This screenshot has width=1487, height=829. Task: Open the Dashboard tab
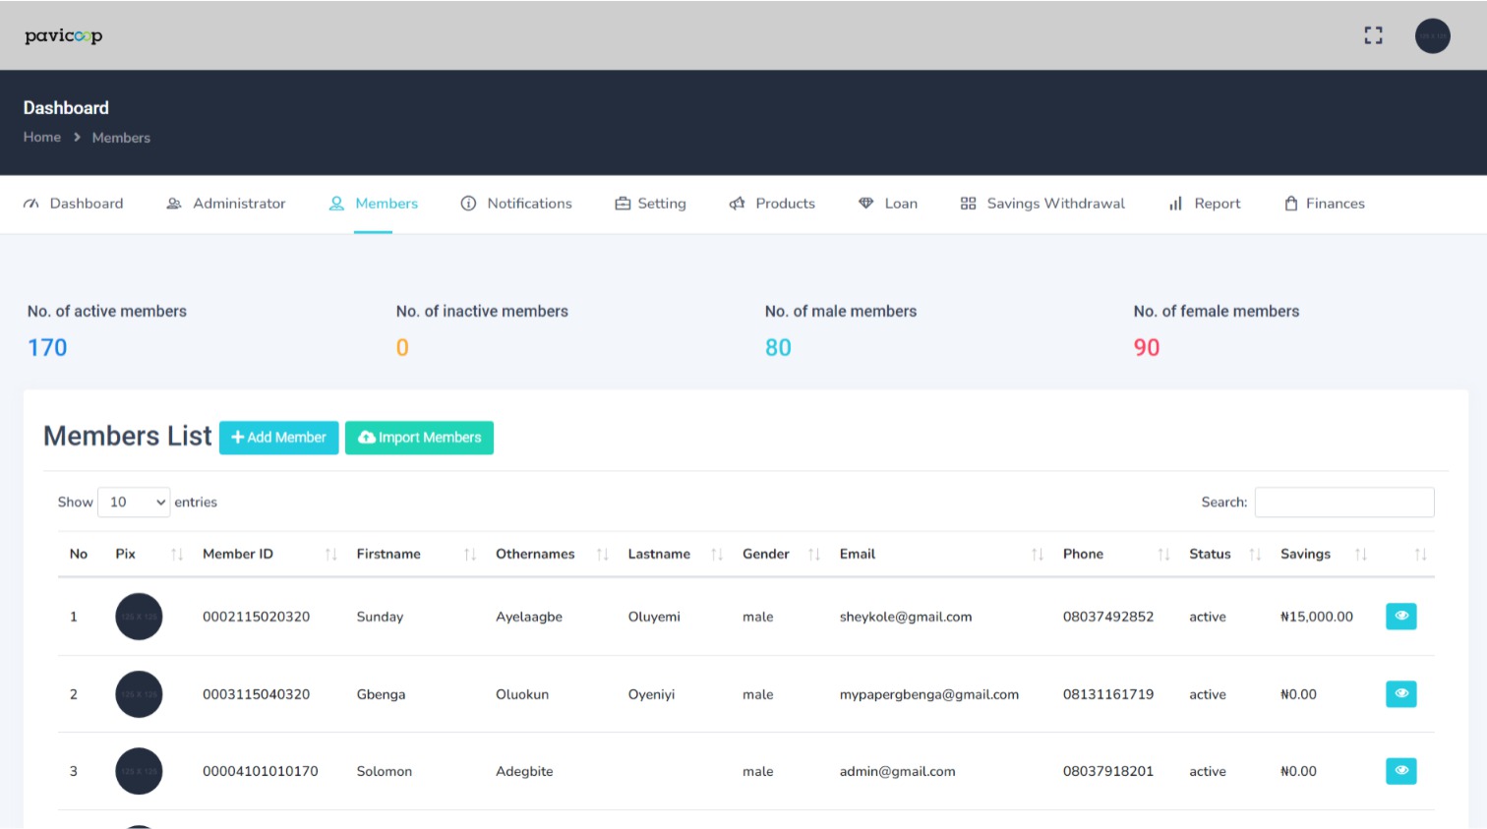pyautogui.click(x=74, y=204)
